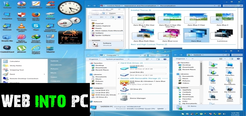
Task: Open Internet Explorer desktop icon
Action: click(x=36, y=49)
